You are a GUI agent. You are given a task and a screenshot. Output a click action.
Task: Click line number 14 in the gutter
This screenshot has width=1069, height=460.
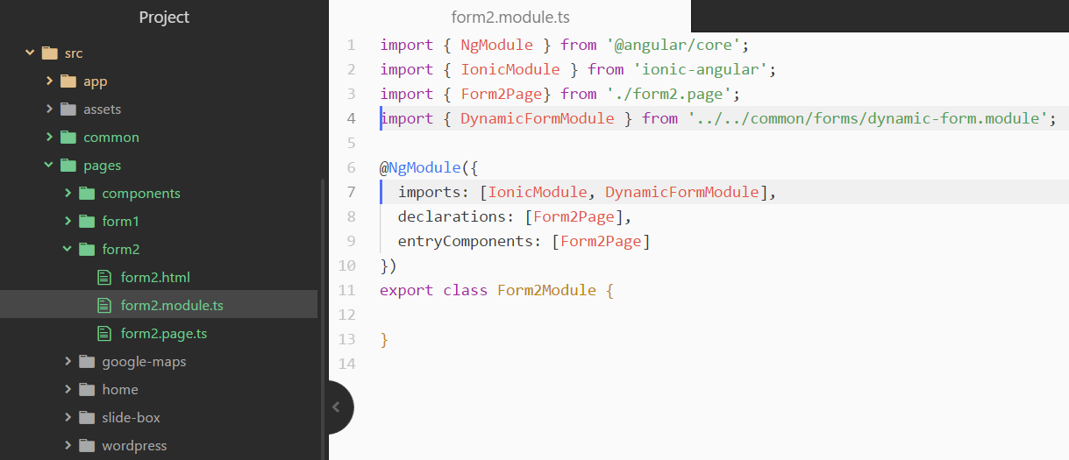pyautogui.click(x=346, y=364)
